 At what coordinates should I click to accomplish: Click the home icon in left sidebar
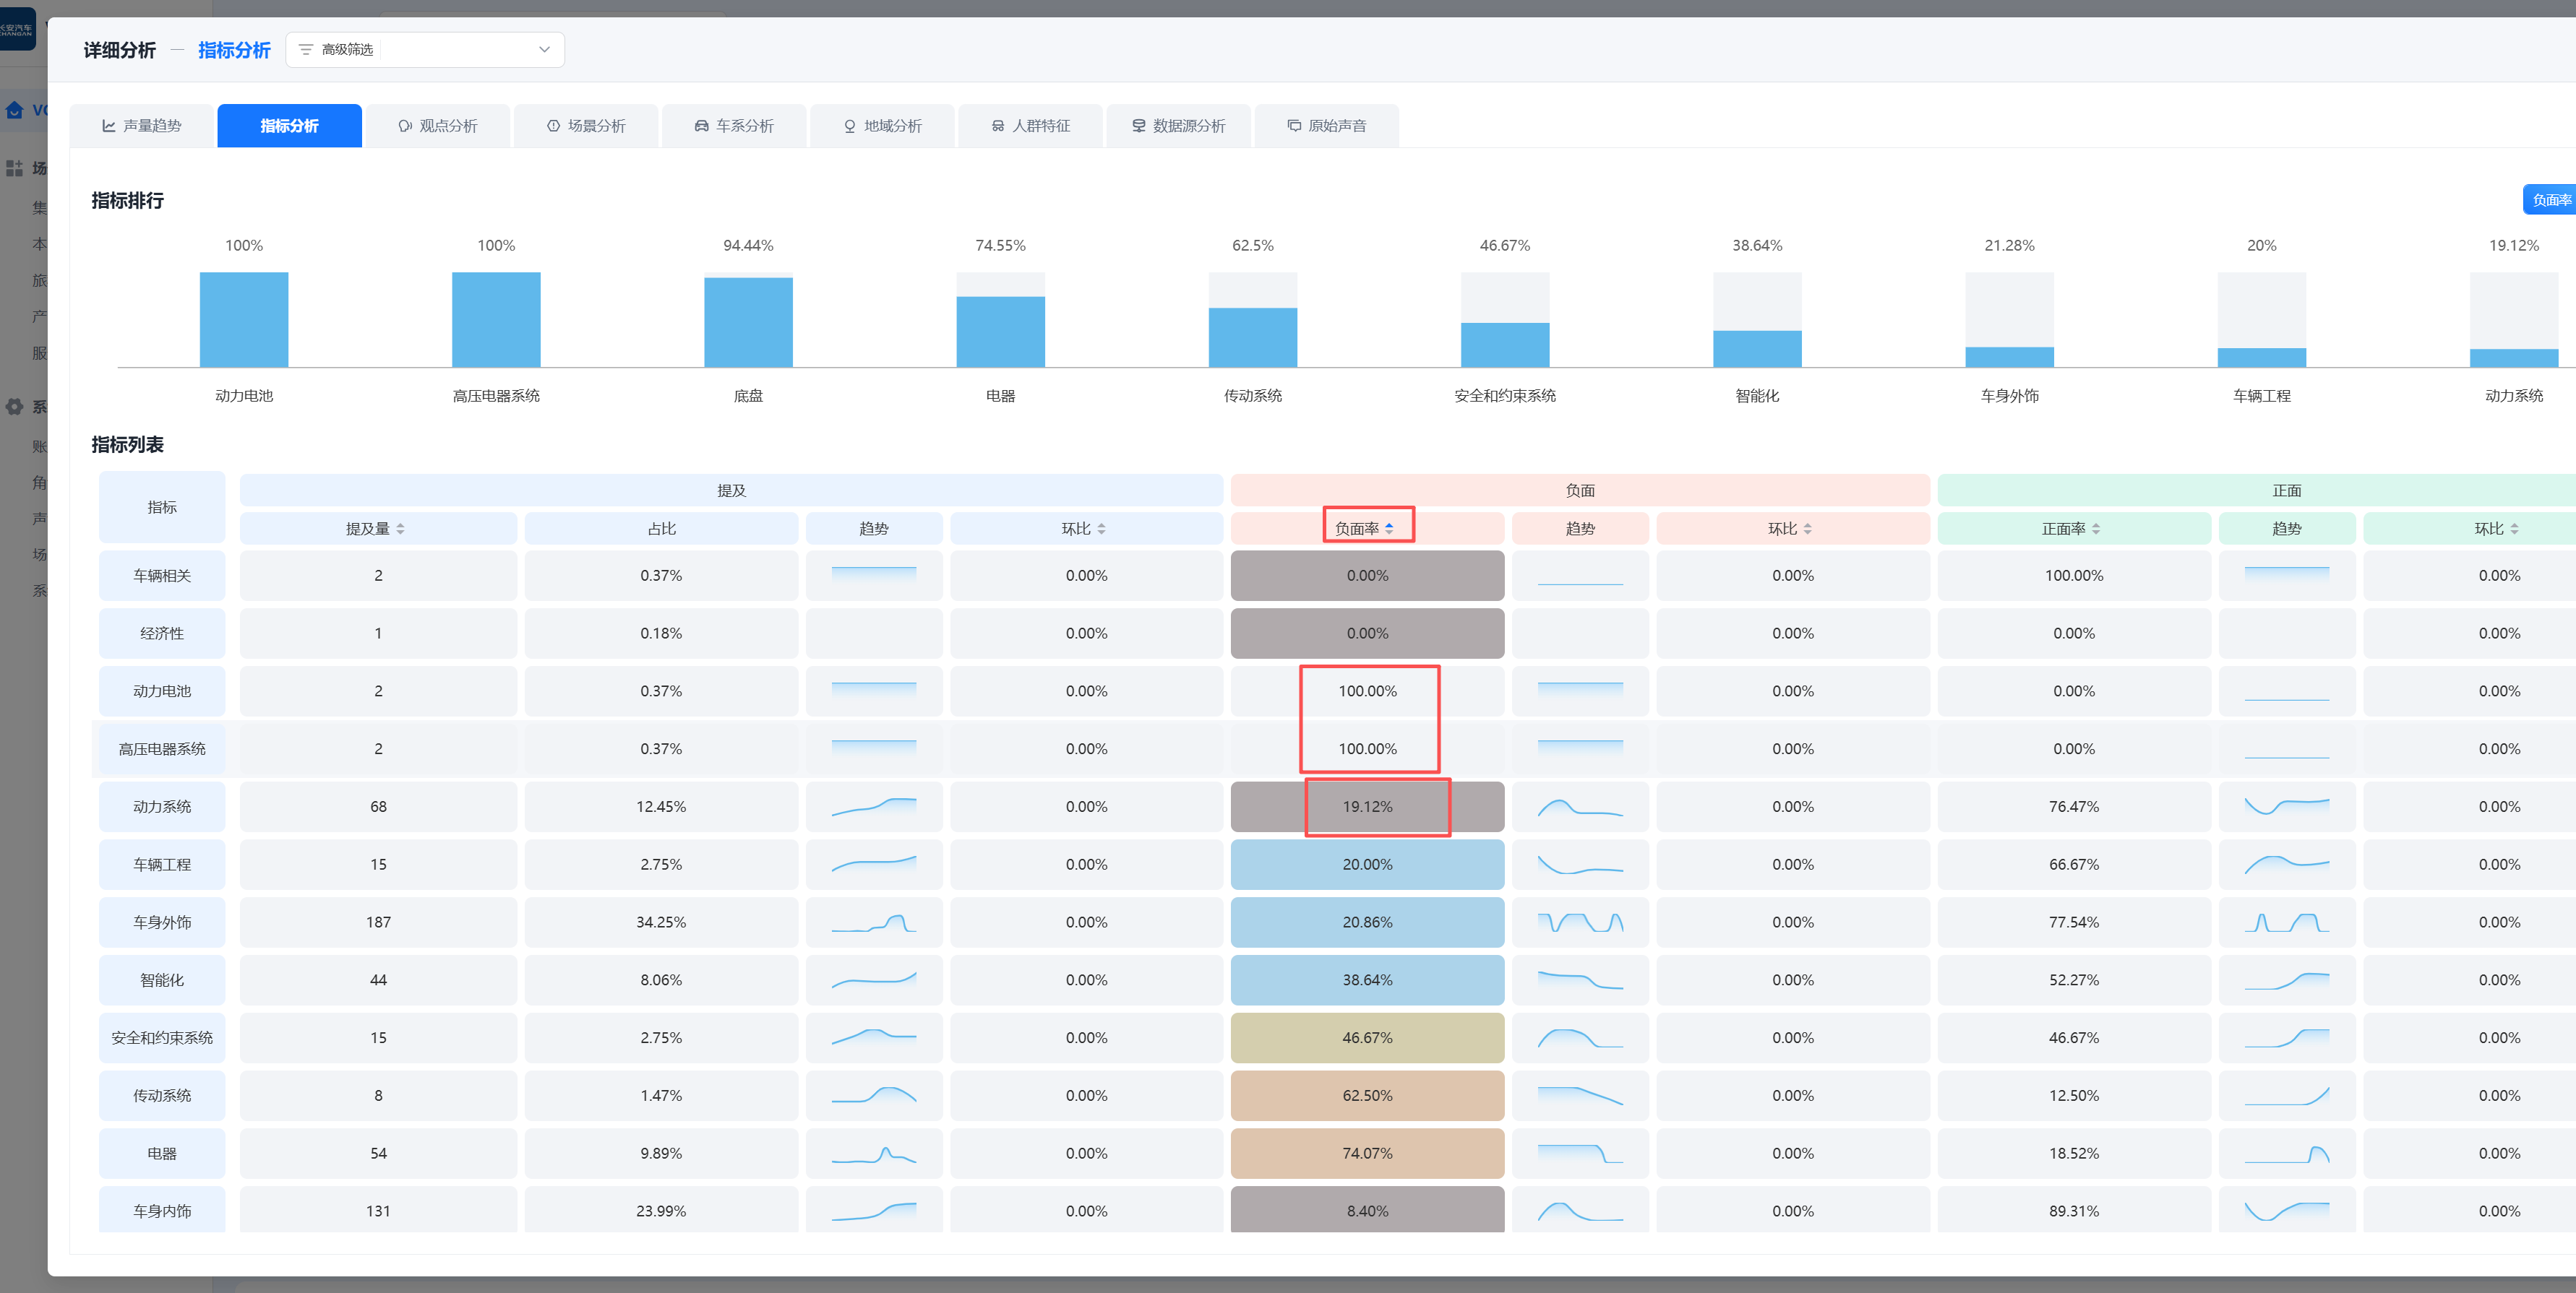[x=15, y=110]
